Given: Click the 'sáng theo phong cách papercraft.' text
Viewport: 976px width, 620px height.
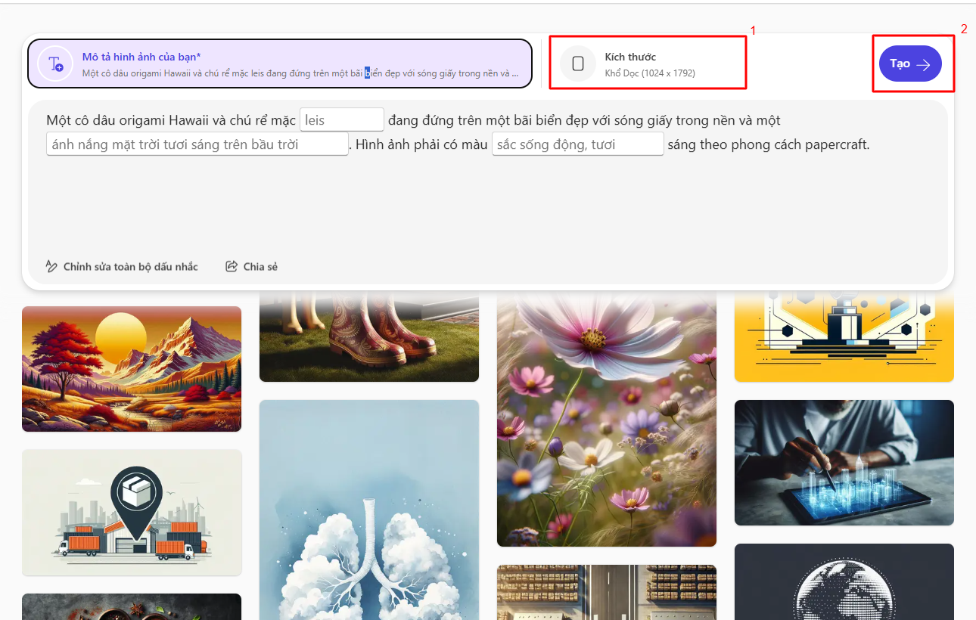Looking at the screenshot, I should tap(769, 144).
